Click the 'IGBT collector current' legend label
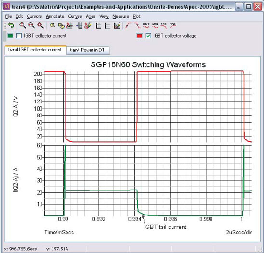Image resolution: width=264 pixels, height=253 pixels. click(x=45, y=36)
